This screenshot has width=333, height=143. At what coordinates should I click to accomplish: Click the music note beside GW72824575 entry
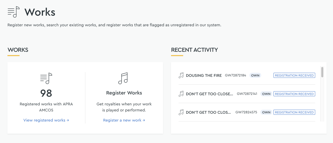pos(181,112)
